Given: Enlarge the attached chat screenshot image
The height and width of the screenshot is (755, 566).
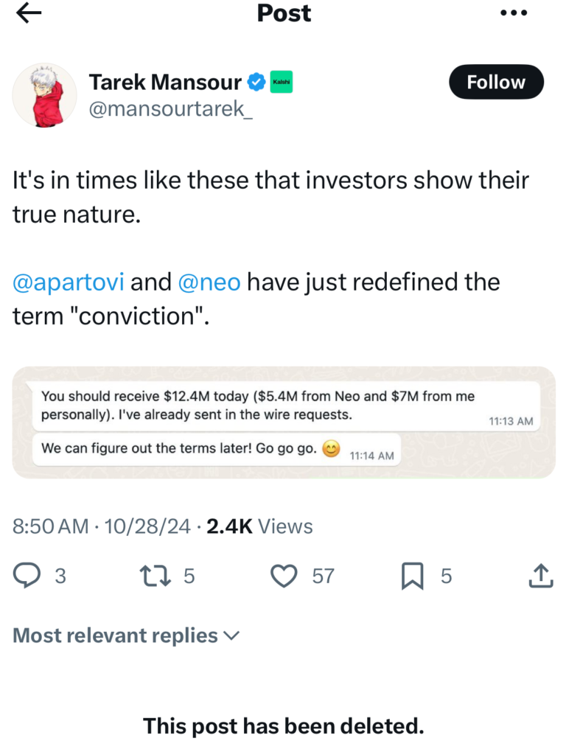Looking at the screenshot, I should click(284, 422).
